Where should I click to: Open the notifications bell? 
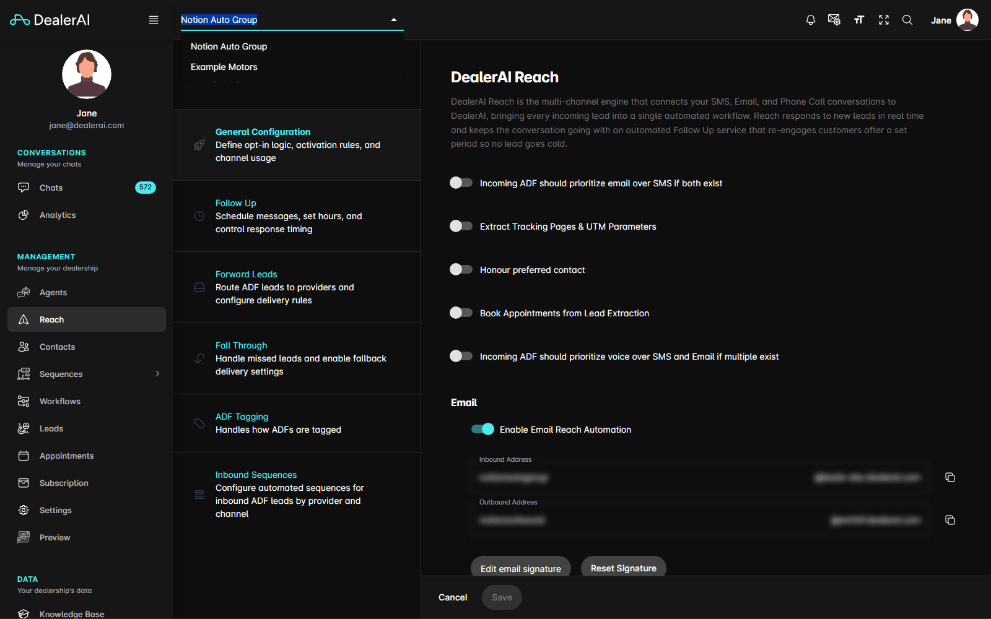tap(810, 20)
